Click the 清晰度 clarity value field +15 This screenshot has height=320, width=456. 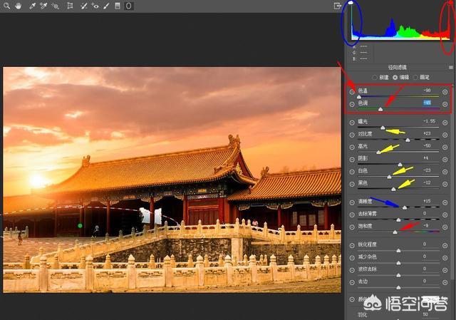[x=427, y=201]
